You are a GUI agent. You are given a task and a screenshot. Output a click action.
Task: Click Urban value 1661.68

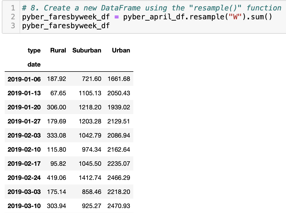[119, 79]
